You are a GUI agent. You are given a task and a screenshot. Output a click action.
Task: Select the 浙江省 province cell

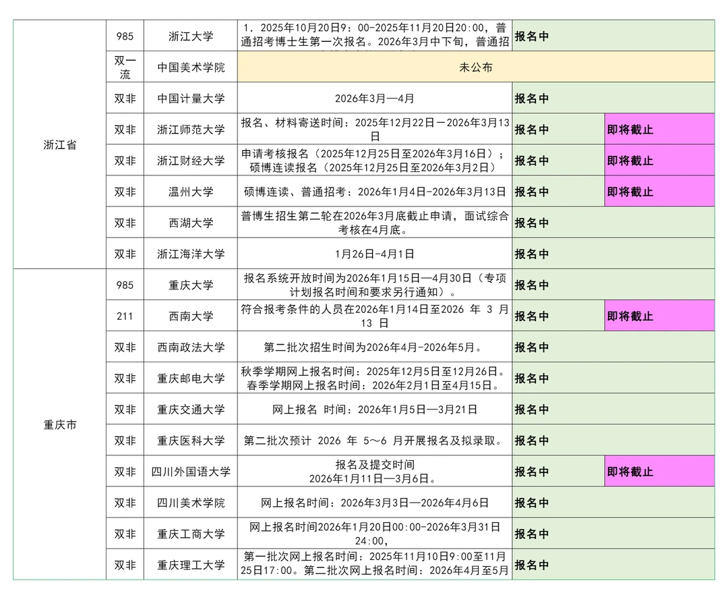tap(60, 144)
